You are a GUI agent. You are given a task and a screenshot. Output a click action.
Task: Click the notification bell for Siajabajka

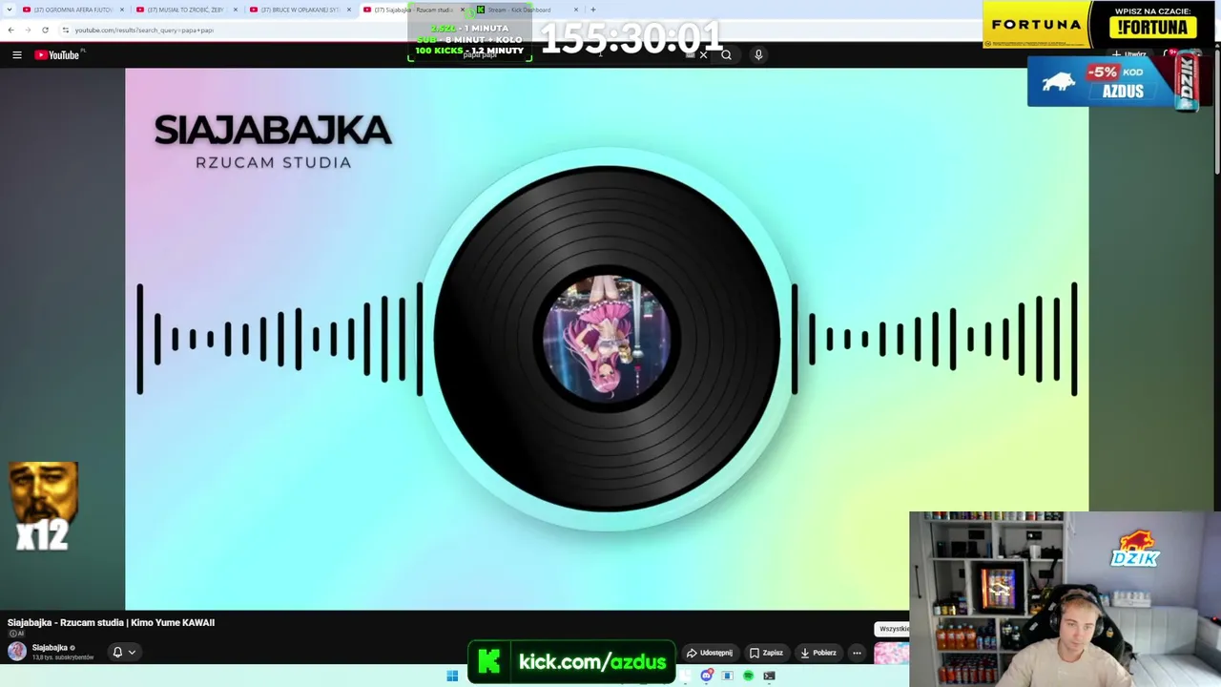117,652
